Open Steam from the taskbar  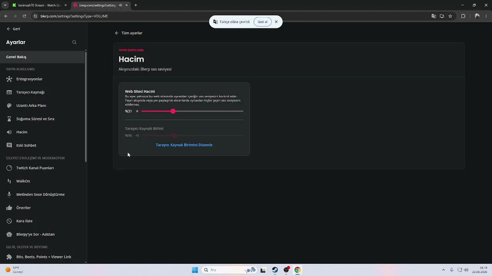pos(275,270)
